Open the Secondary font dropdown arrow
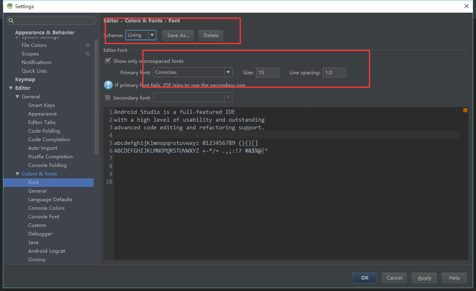476x291 pixels. point(228,97)
